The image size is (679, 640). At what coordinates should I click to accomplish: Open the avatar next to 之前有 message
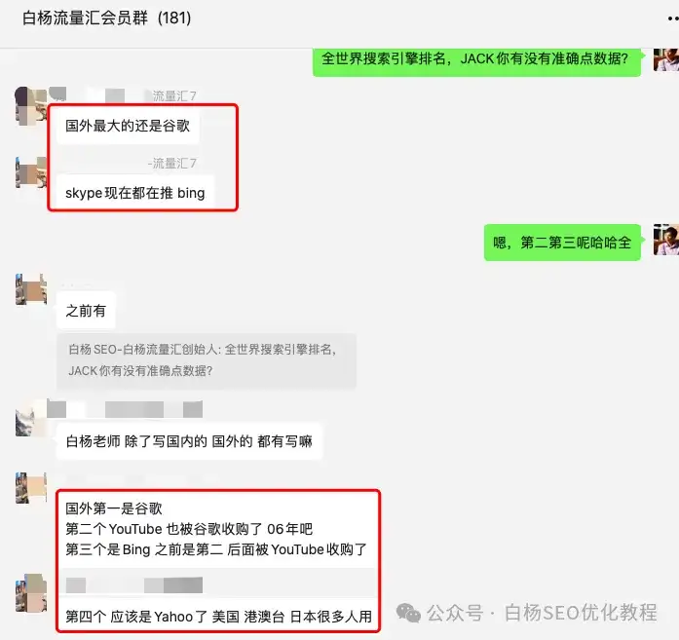click(x=31, y=289)
